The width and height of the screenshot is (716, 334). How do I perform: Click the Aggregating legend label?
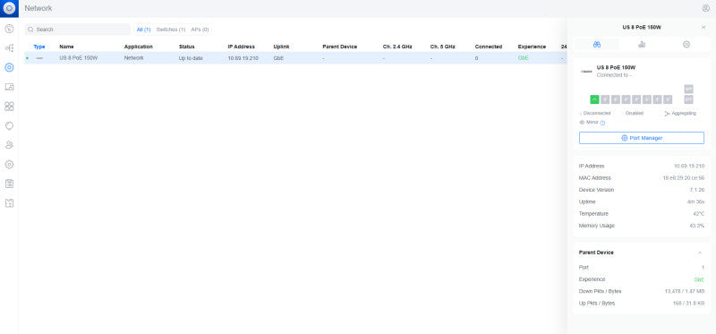tap(684, 113)
